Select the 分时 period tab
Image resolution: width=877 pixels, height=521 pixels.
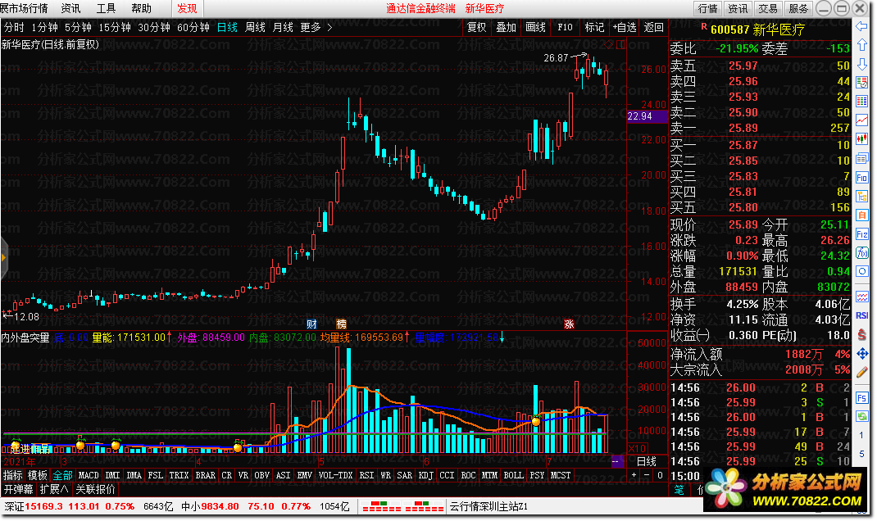click(14, 27)
